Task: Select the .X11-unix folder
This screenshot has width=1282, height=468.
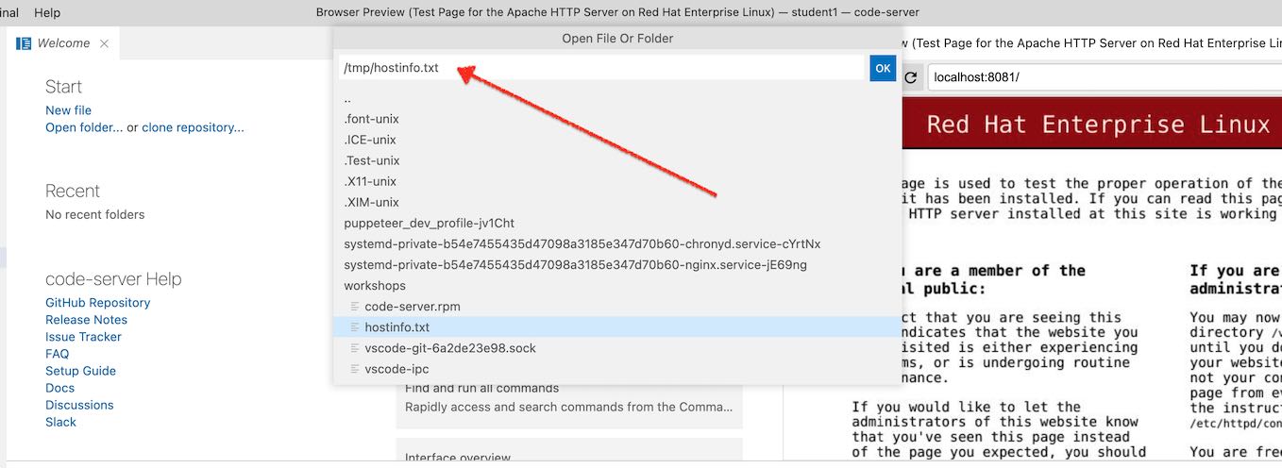Action: click(370, 181)
